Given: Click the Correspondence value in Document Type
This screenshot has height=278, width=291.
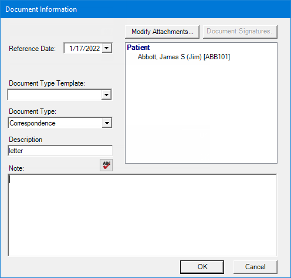Looking at the screenshot, I should pyautogui.click(x=32, y=123).
